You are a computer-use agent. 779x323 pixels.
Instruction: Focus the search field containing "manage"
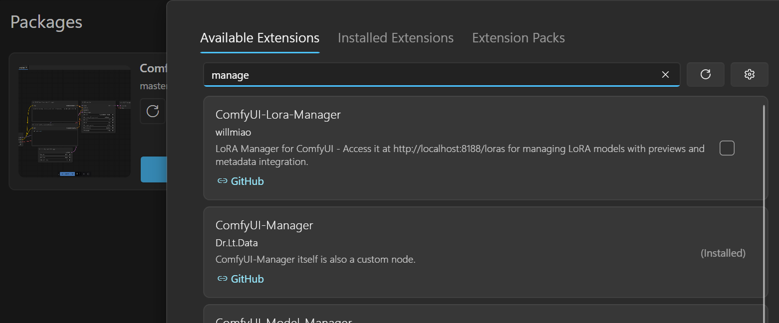[x=429, y=75]
